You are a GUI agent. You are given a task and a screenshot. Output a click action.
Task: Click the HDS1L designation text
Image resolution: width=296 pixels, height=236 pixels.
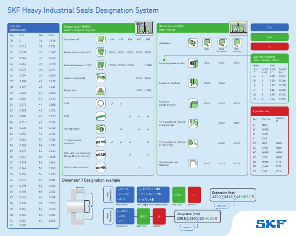pos(207,63)
